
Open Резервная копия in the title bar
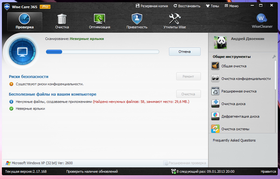(x=152, y=6)
